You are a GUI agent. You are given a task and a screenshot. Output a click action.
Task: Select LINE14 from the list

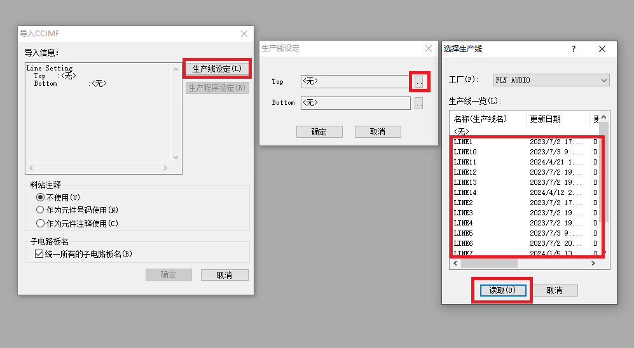465,192
